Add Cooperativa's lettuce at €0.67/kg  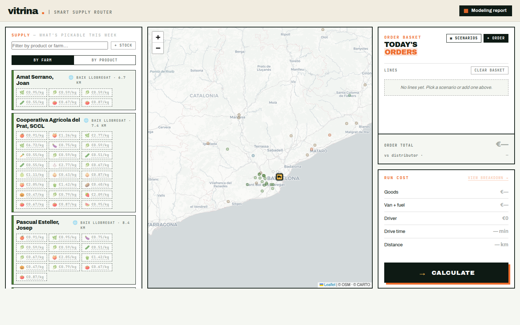click(x=97, y=165)
